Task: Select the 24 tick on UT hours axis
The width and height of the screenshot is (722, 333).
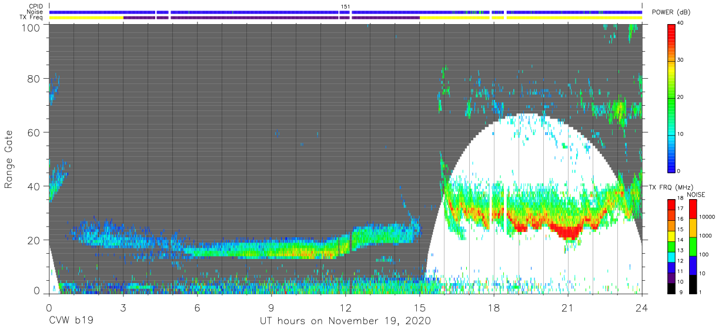Action: 641,307
